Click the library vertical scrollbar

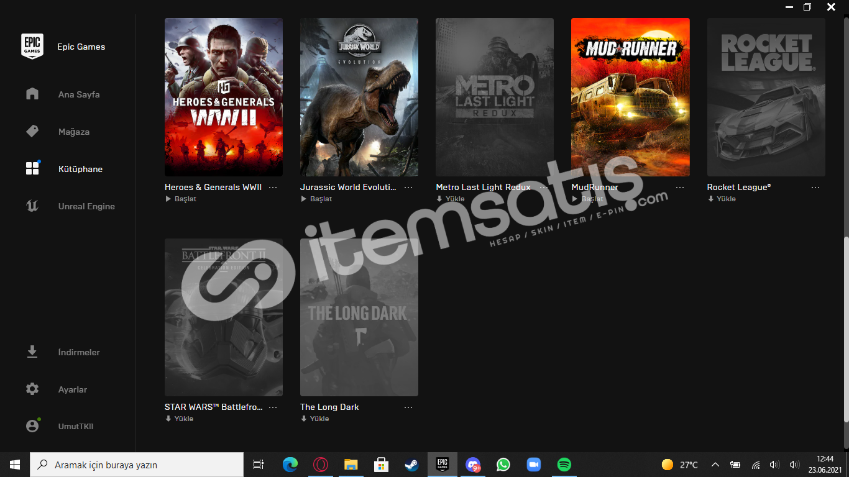point(846,329)
